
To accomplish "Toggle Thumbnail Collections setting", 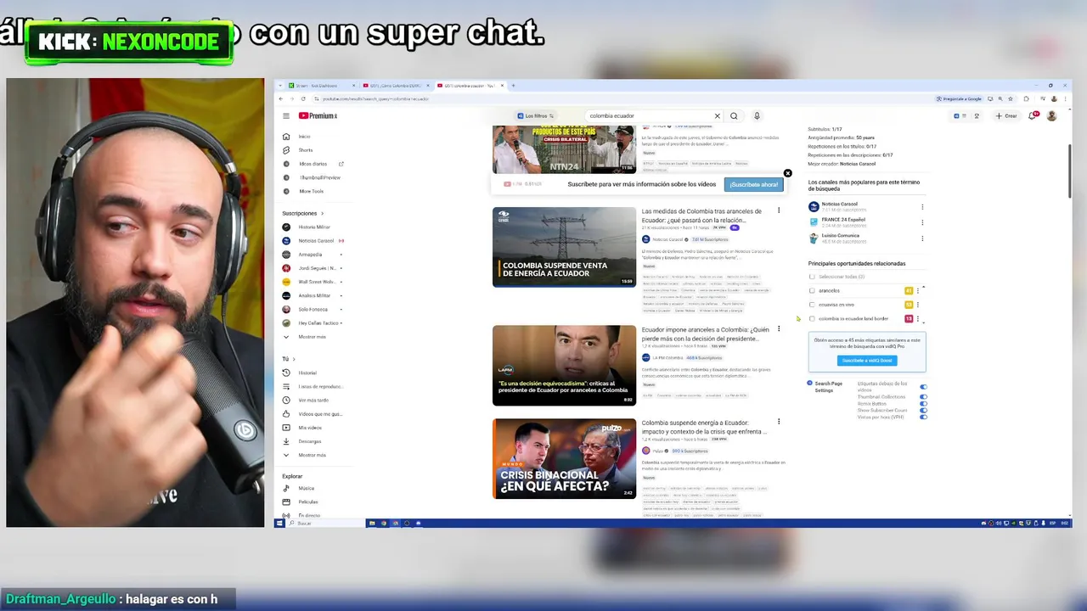I will pos(923,396).
